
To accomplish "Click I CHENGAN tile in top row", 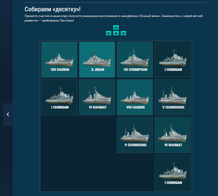I will coord(173,60).
